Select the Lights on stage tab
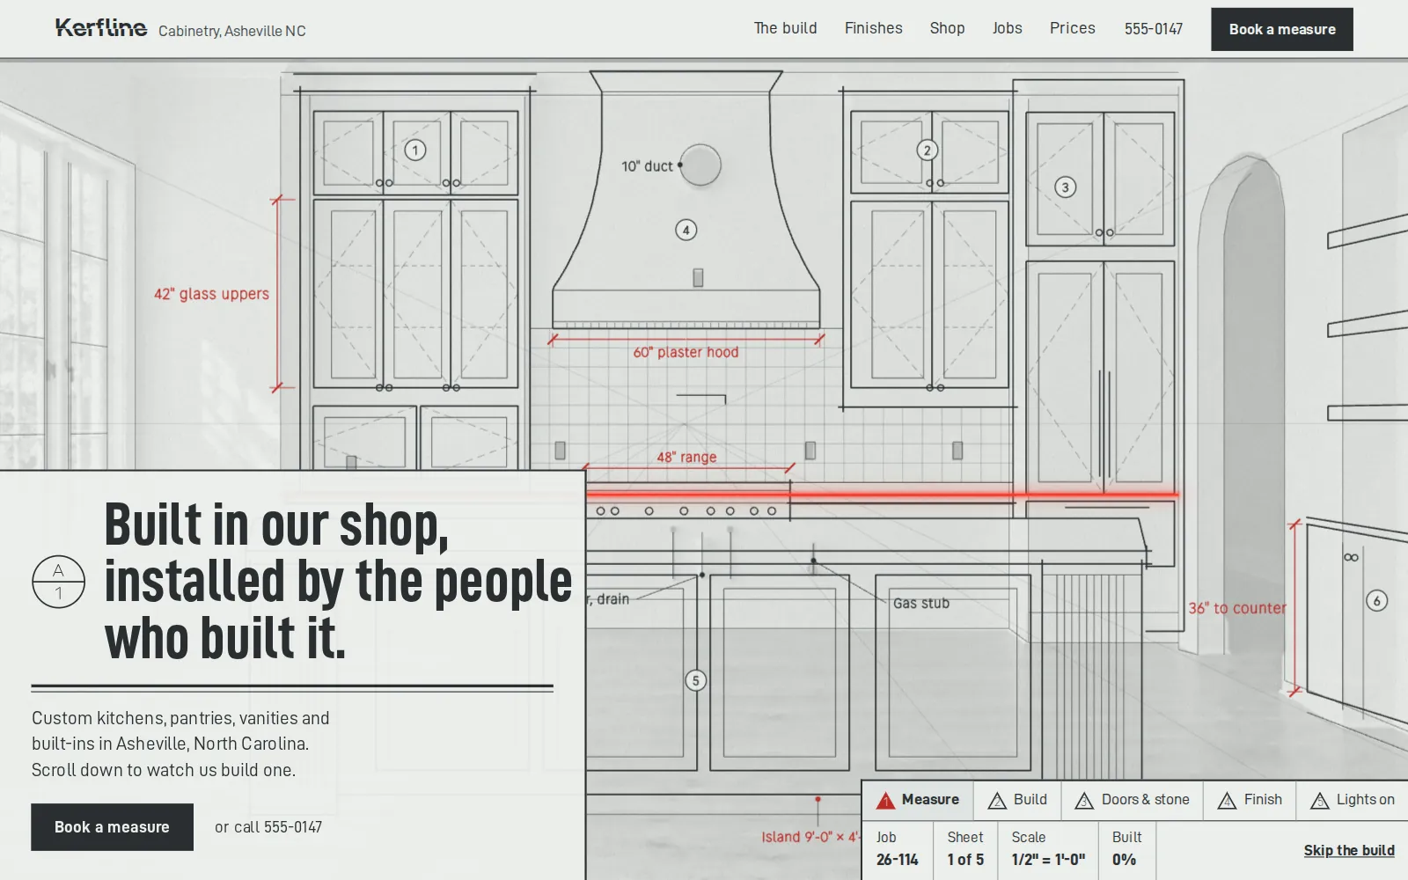 click(1353, 800)
